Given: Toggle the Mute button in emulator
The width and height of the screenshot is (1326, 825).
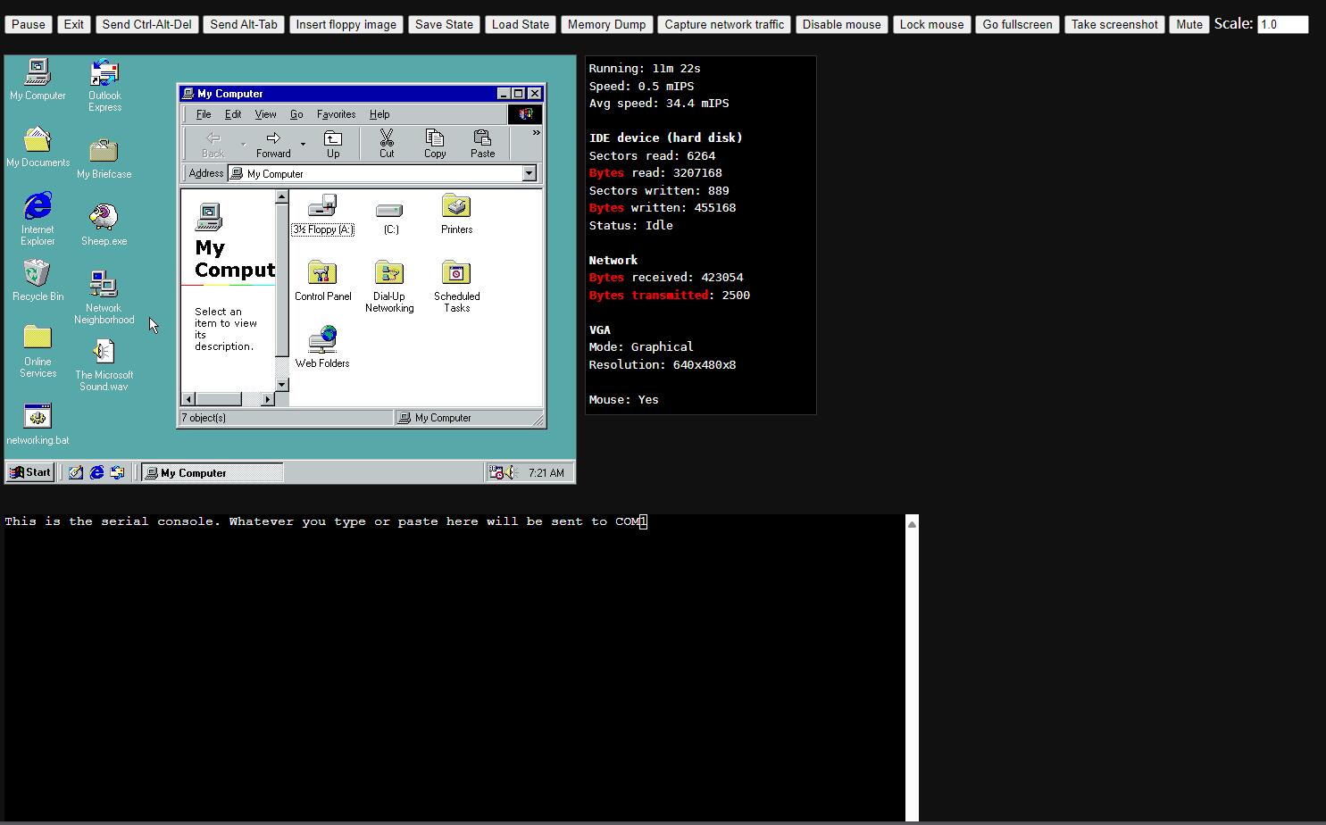Looking at the screenshot, I should 1188,24.
